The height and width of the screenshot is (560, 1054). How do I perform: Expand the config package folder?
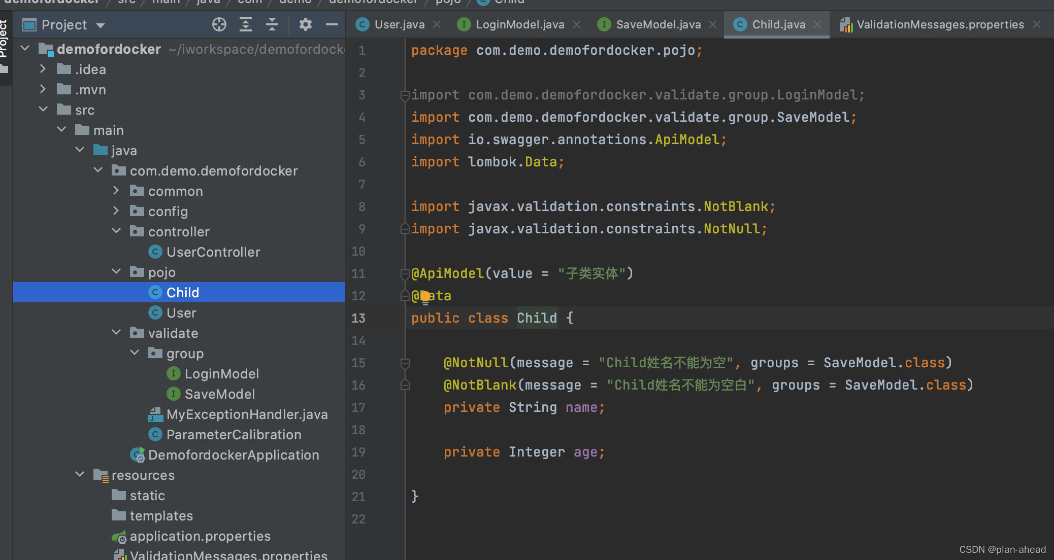point(115,211)
